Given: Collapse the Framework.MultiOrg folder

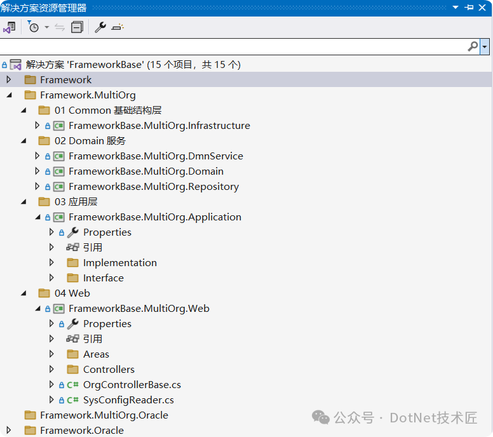Looking at the screenshot, I should (10, 95).
